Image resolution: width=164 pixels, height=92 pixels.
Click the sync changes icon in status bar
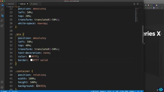(x=9, y=91)
